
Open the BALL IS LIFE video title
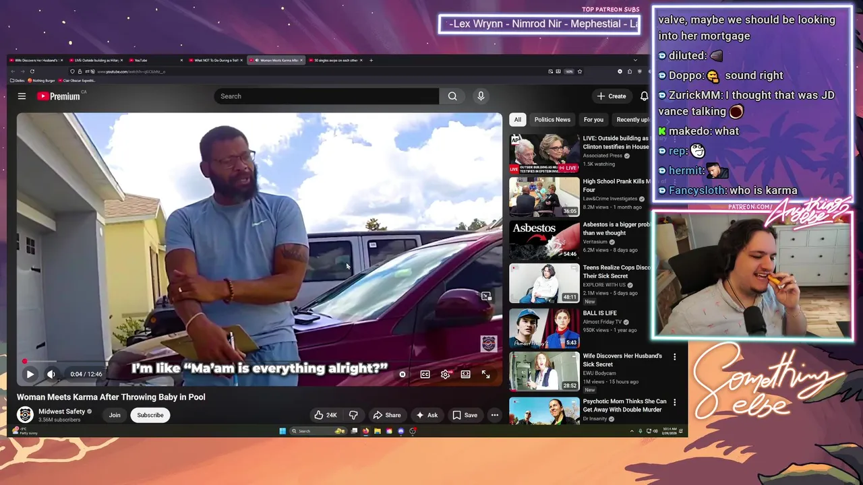point(600,313)
